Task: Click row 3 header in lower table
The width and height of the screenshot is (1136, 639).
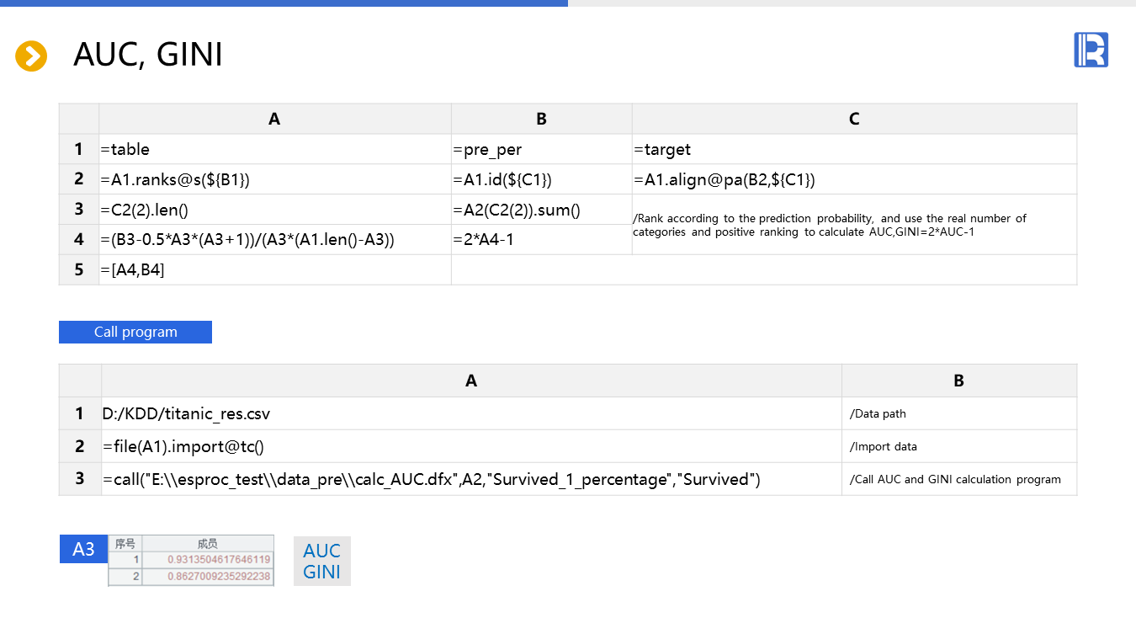Action: (80, 479)
